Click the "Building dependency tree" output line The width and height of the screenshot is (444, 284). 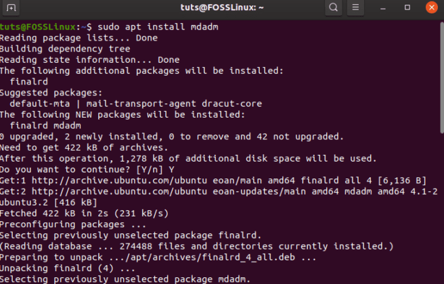[64, 49]
